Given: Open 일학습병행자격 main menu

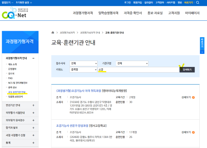Looking at the screenshot, I should tap(108, 13).
